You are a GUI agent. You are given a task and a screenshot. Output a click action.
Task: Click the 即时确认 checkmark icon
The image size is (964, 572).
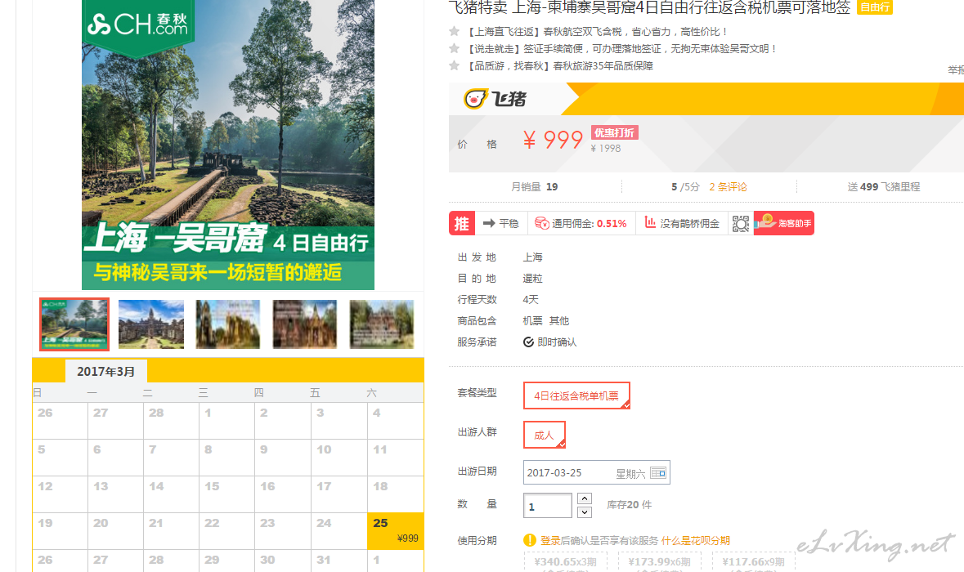tap(528, 342)
